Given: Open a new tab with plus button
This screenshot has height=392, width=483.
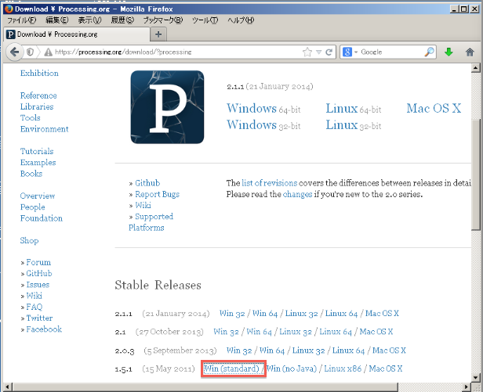Looking at the screenshot, I should (158, 34).
